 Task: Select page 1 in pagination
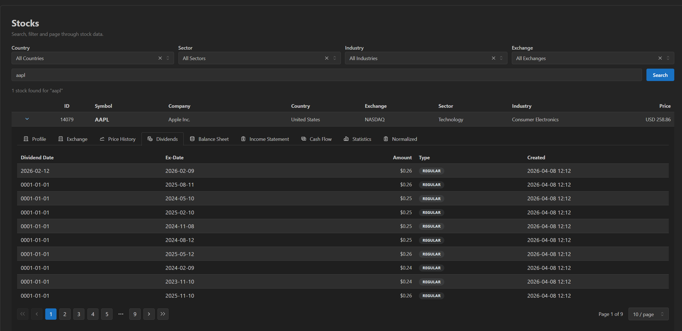point(51,314)
